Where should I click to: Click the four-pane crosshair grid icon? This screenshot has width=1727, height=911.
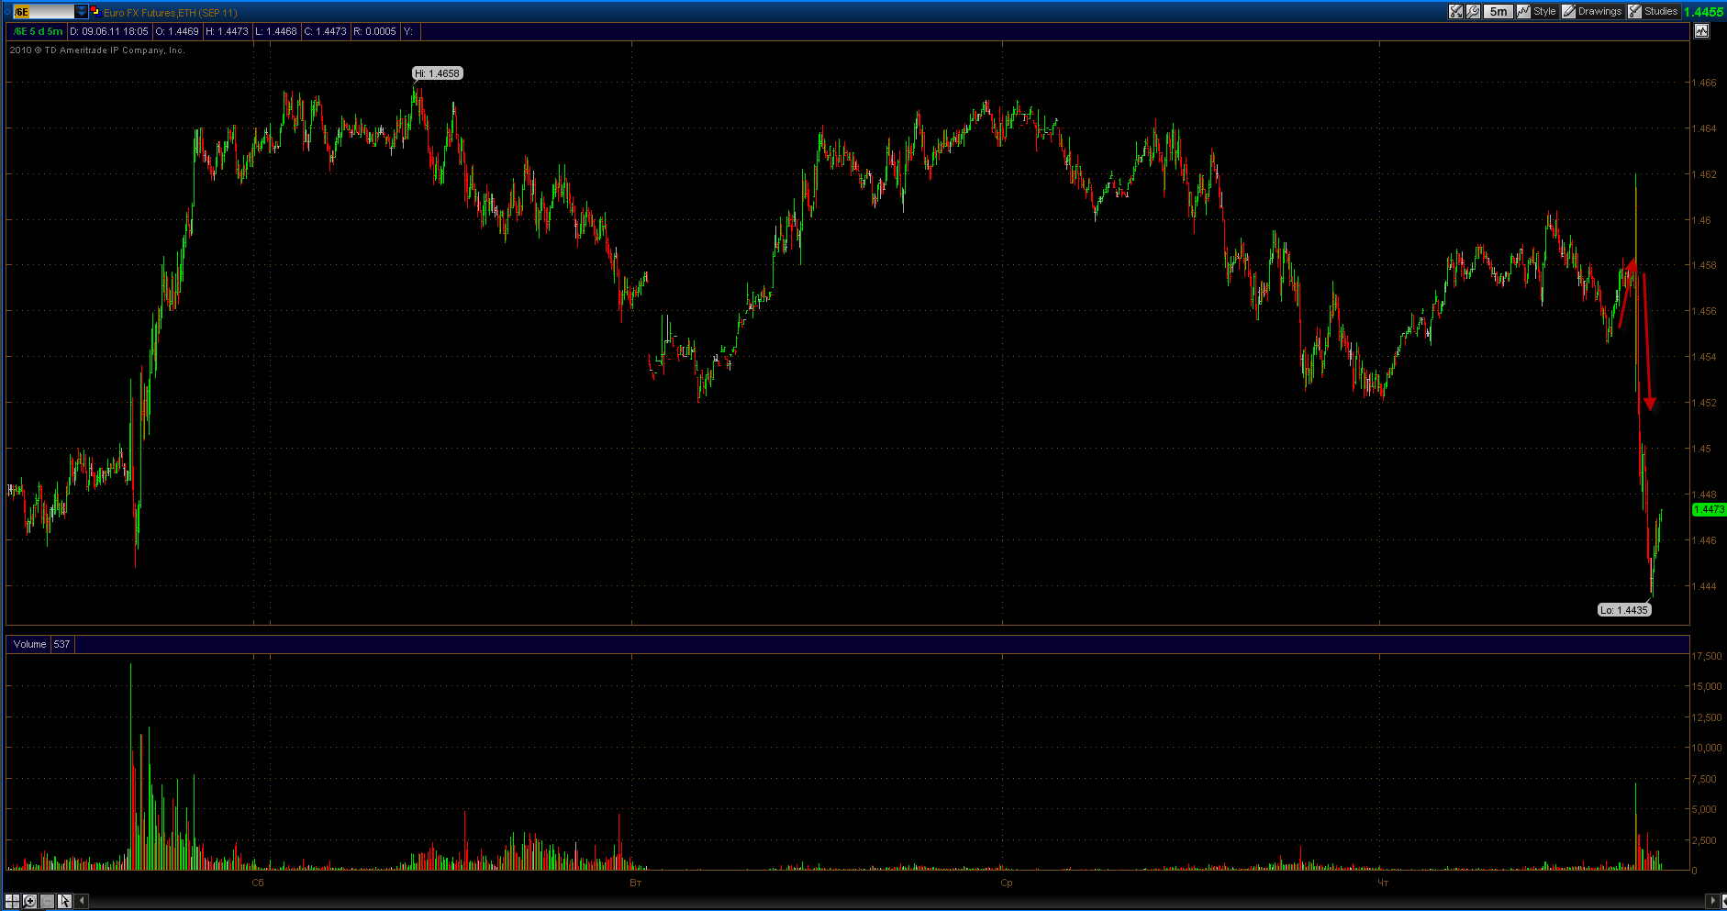(12, 901)
